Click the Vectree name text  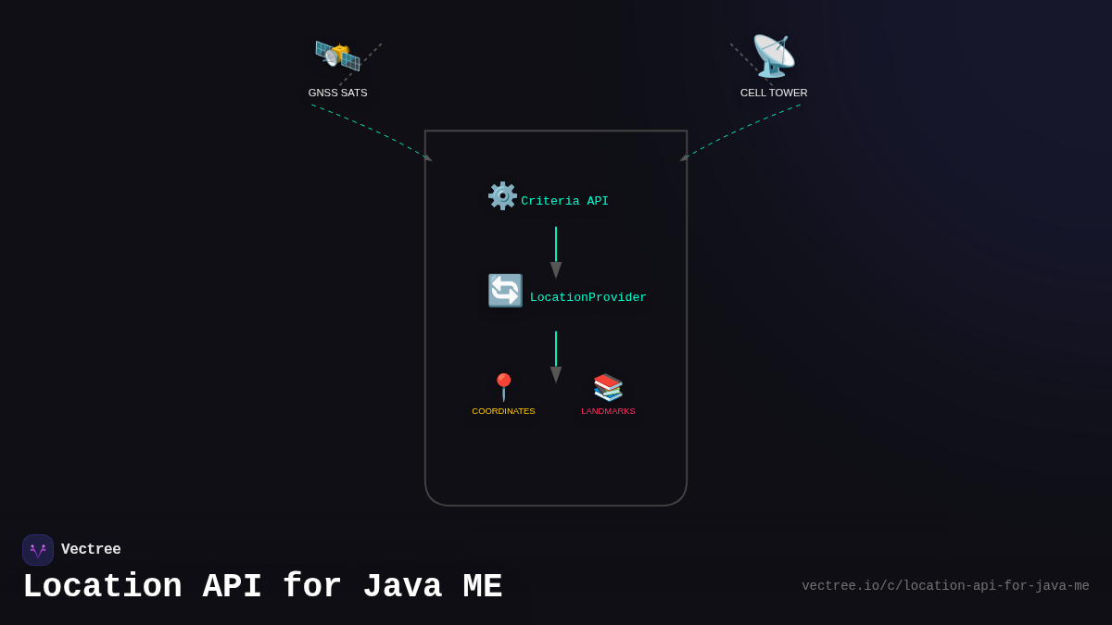click(91, 549)
